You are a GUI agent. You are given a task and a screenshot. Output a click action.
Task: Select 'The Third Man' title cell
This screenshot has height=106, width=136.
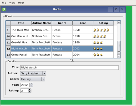(21, 30)
